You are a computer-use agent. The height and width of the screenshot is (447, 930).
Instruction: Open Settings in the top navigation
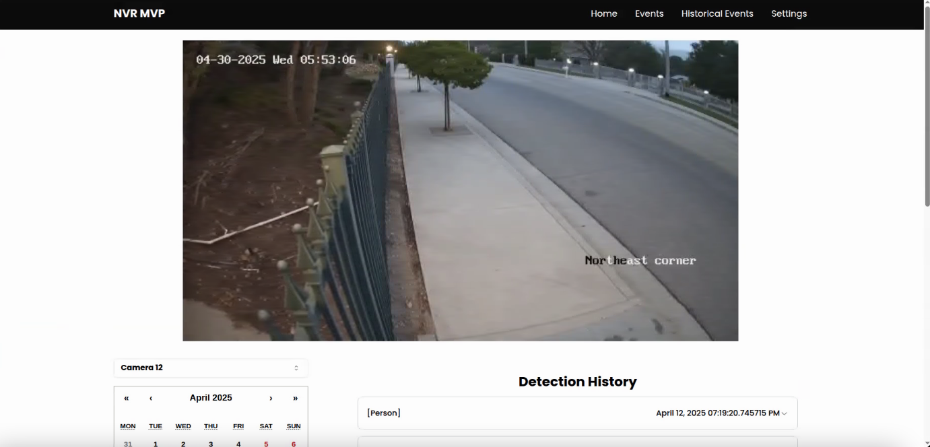(789, 13)
